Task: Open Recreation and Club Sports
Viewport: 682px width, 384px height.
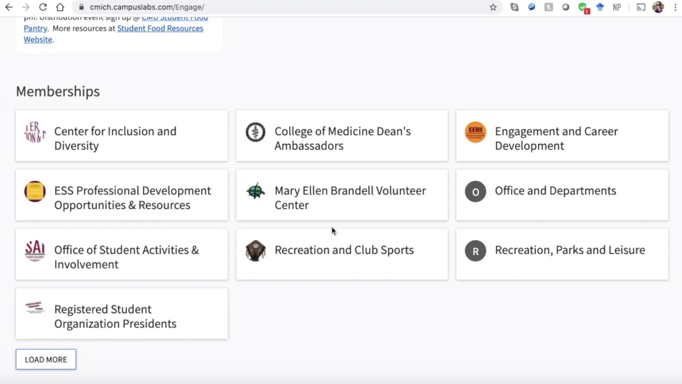Action: click(x=342, y=254)
